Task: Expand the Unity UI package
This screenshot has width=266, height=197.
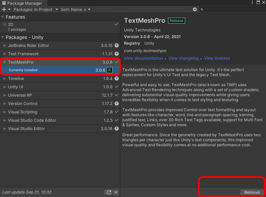Action: (x=5, y=87)
